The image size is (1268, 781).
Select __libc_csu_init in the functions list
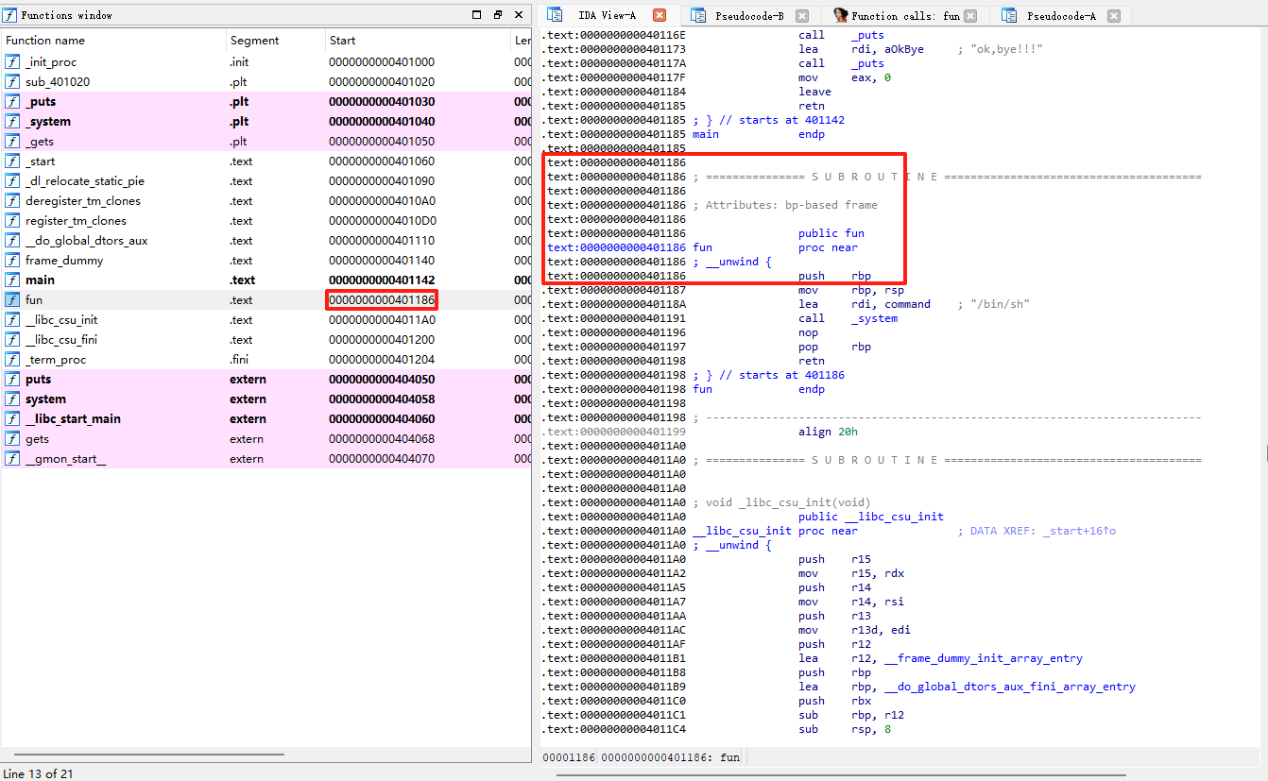61,319
